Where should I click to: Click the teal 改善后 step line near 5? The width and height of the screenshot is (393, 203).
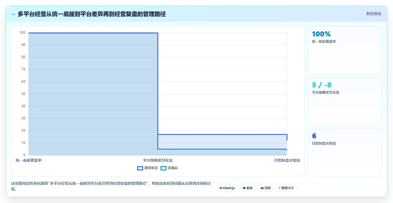click(x=222, y=149)
